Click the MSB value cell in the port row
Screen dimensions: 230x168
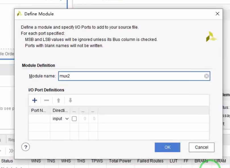click(x=84, y=119)
